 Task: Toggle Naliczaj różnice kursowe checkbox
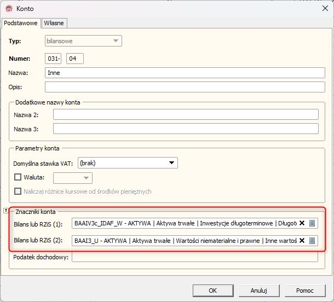pyautogui.click(x=18, y=191)
